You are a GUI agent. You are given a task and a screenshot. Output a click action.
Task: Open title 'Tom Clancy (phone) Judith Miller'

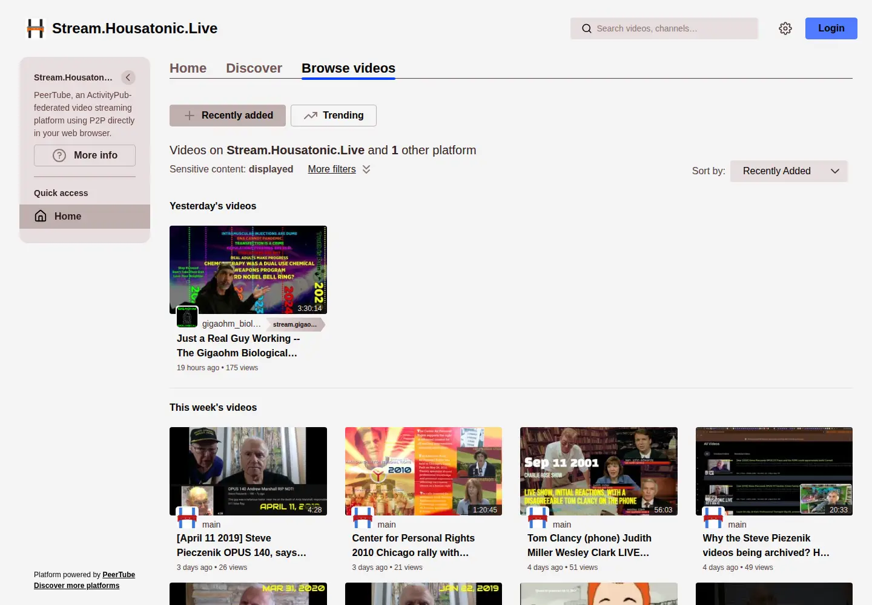[x=589, y=546]
